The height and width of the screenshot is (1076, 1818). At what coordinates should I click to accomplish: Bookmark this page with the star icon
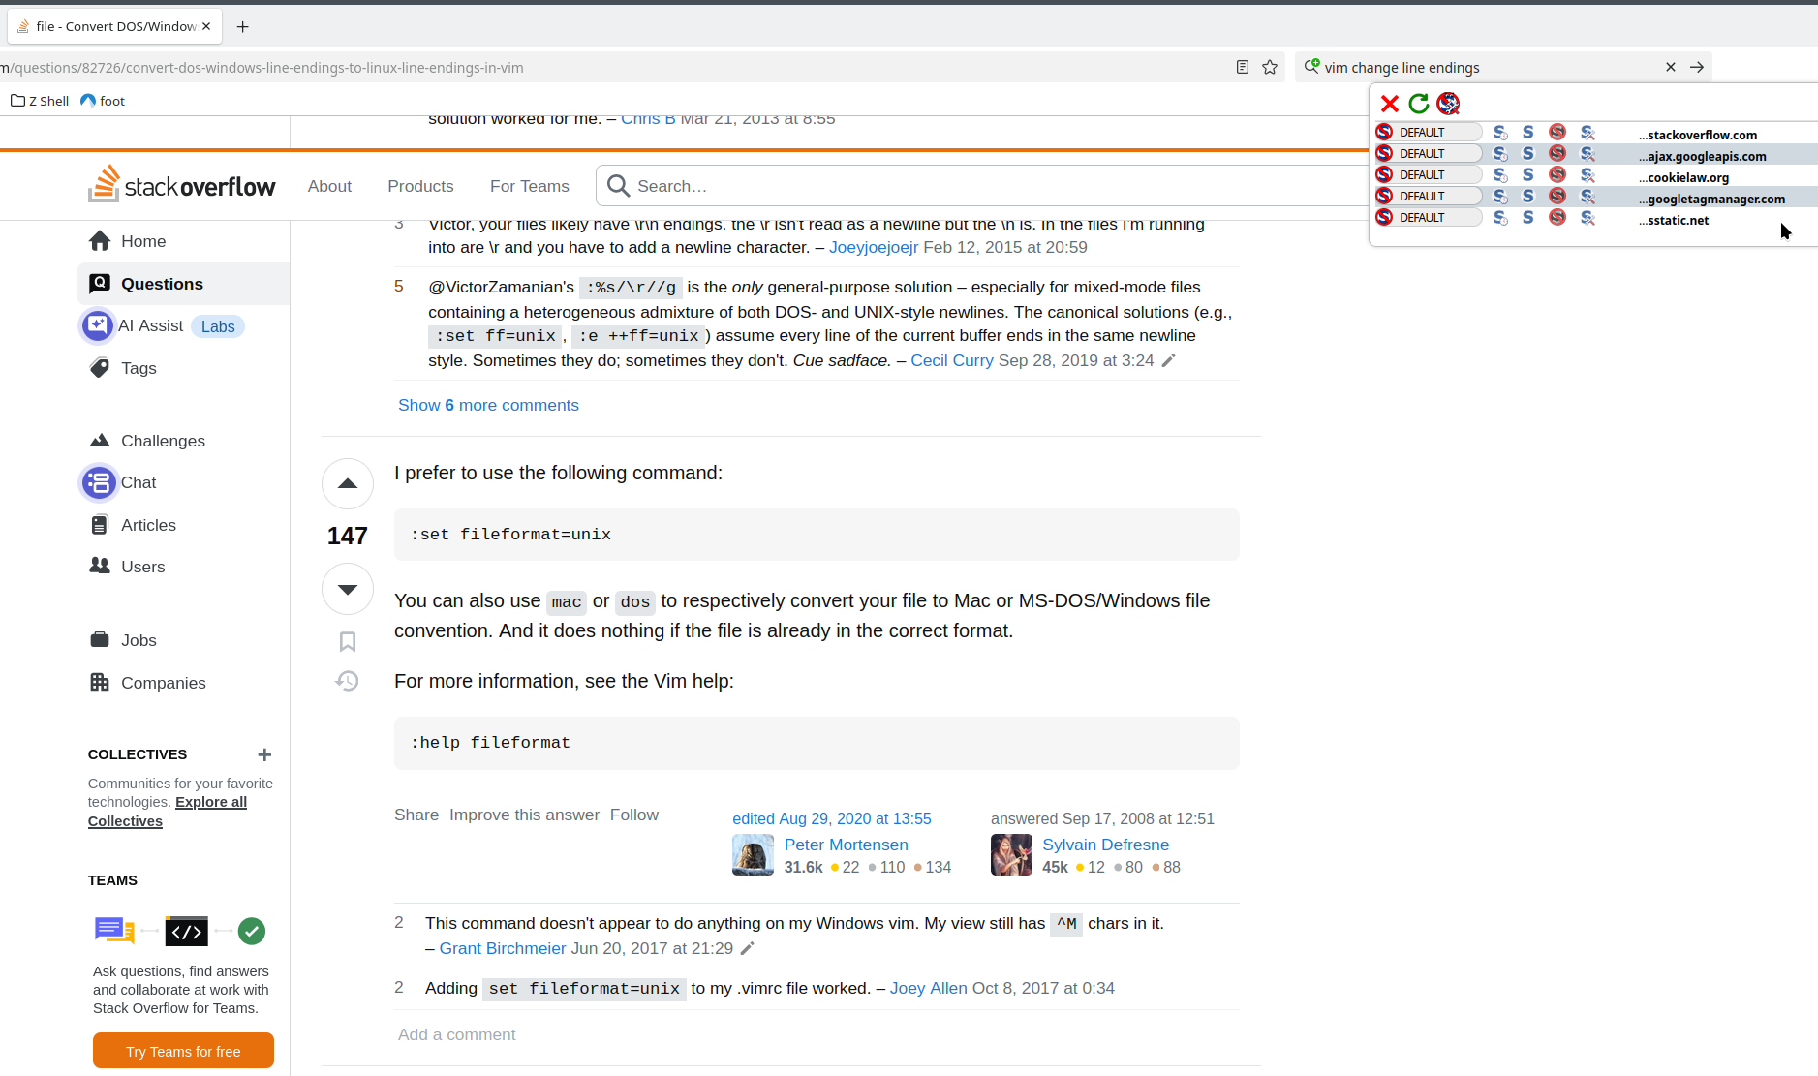point(1270,67)
